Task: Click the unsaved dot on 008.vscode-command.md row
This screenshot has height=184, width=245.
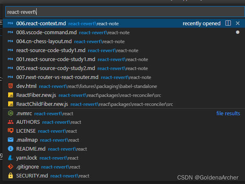Action: click(x=238, y=32)
